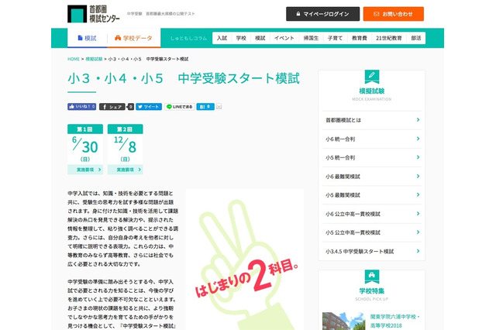Screen dimensions: 496x330
Task: Click the Twitter ツイート button
Action: pyautogui.click(x=149, y=107)
